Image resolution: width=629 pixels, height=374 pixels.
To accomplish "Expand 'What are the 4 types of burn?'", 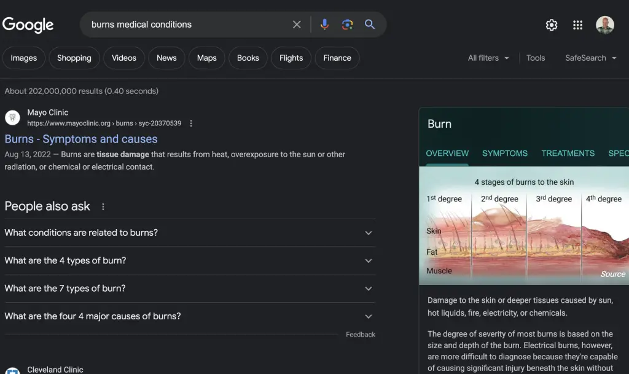I will 189,260.
